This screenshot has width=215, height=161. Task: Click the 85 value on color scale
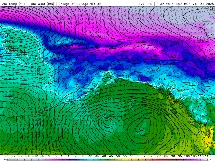click(166, 156)
